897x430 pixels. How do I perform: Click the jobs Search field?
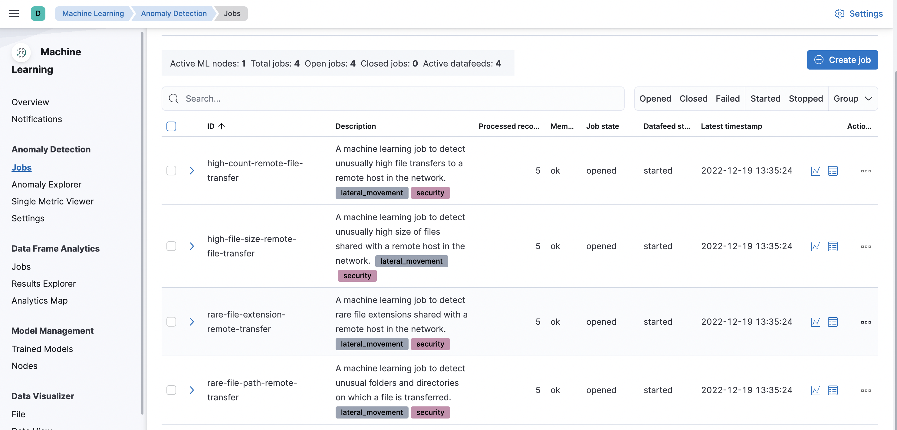tap(393, 99)
